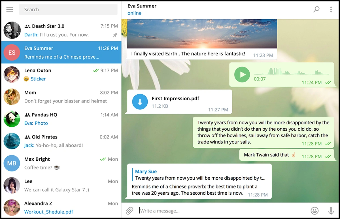Jump to the quoted Mary Sue reply
The height and width of the screenshot is (219, 340).
click(x=200, y=175)
